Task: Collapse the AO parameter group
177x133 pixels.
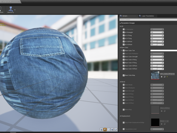Action: coord(120,26)
